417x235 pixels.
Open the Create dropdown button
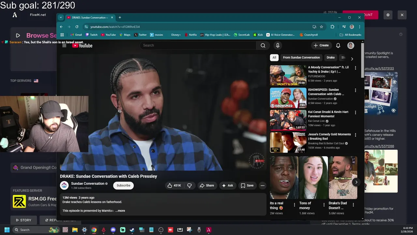click(x=321, y=45)
